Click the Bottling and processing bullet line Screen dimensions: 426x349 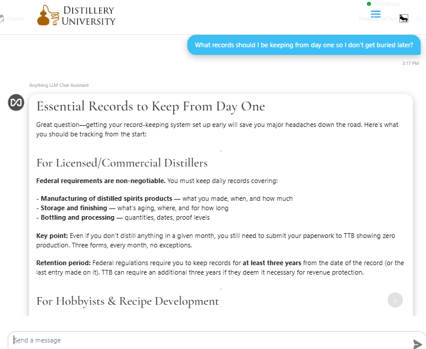[123, 217]
